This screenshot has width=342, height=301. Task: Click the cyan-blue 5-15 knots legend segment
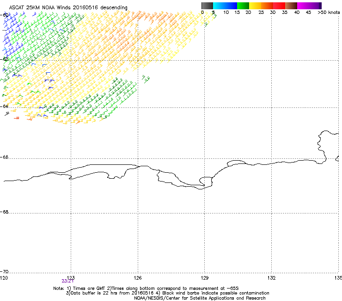click(225, 6)
